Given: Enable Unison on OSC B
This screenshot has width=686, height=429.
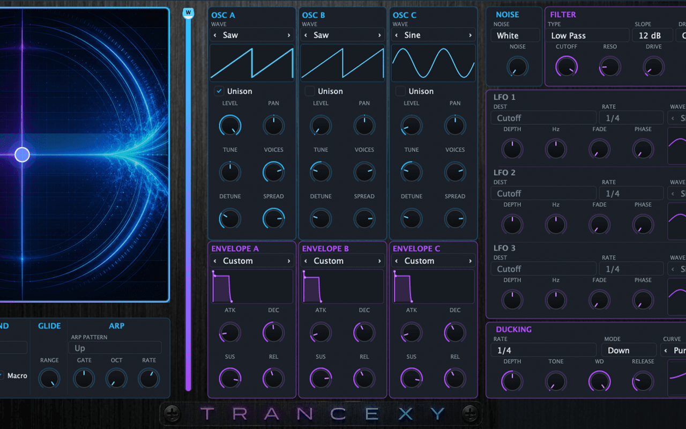Looking at the screenshot, I should click(x=310, y=91).
